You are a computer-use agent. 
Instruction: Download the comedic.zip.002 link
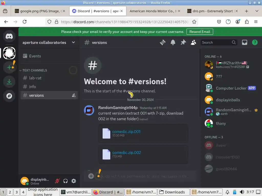tap(127, 153)
